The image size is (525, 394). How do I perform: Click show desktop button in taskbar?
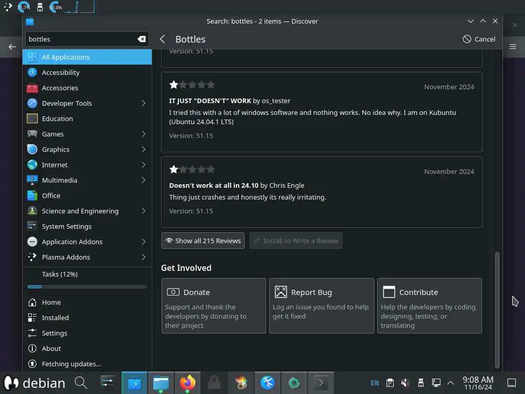(x=512, y=383)
